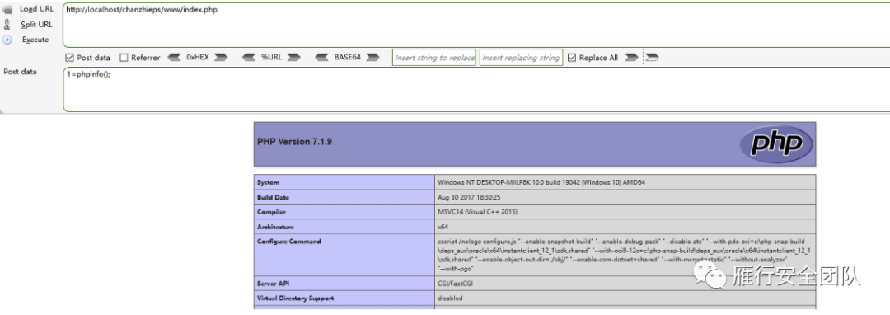Click the 0xHEX encode right arrow
The width and height of the screenshot is (890, 315).
221,58
